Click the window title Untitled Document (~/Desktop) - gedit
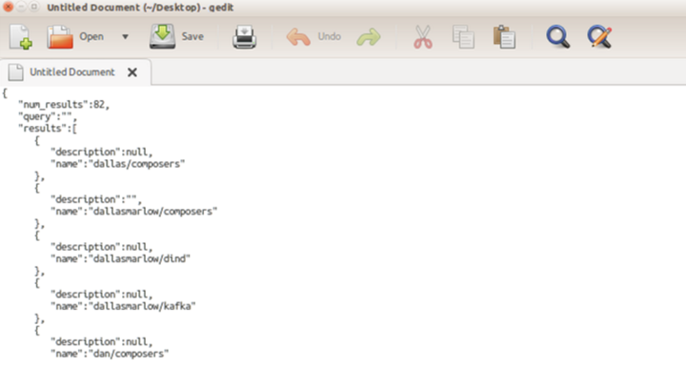The width and height of the screenshot is (686, 366). click(140, 8)
